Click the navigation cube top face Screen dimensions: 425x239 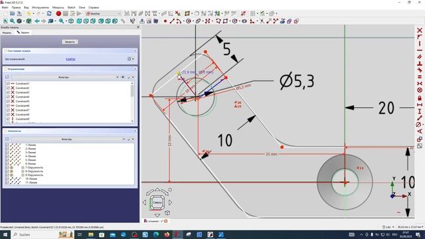[x=157, y=202]
